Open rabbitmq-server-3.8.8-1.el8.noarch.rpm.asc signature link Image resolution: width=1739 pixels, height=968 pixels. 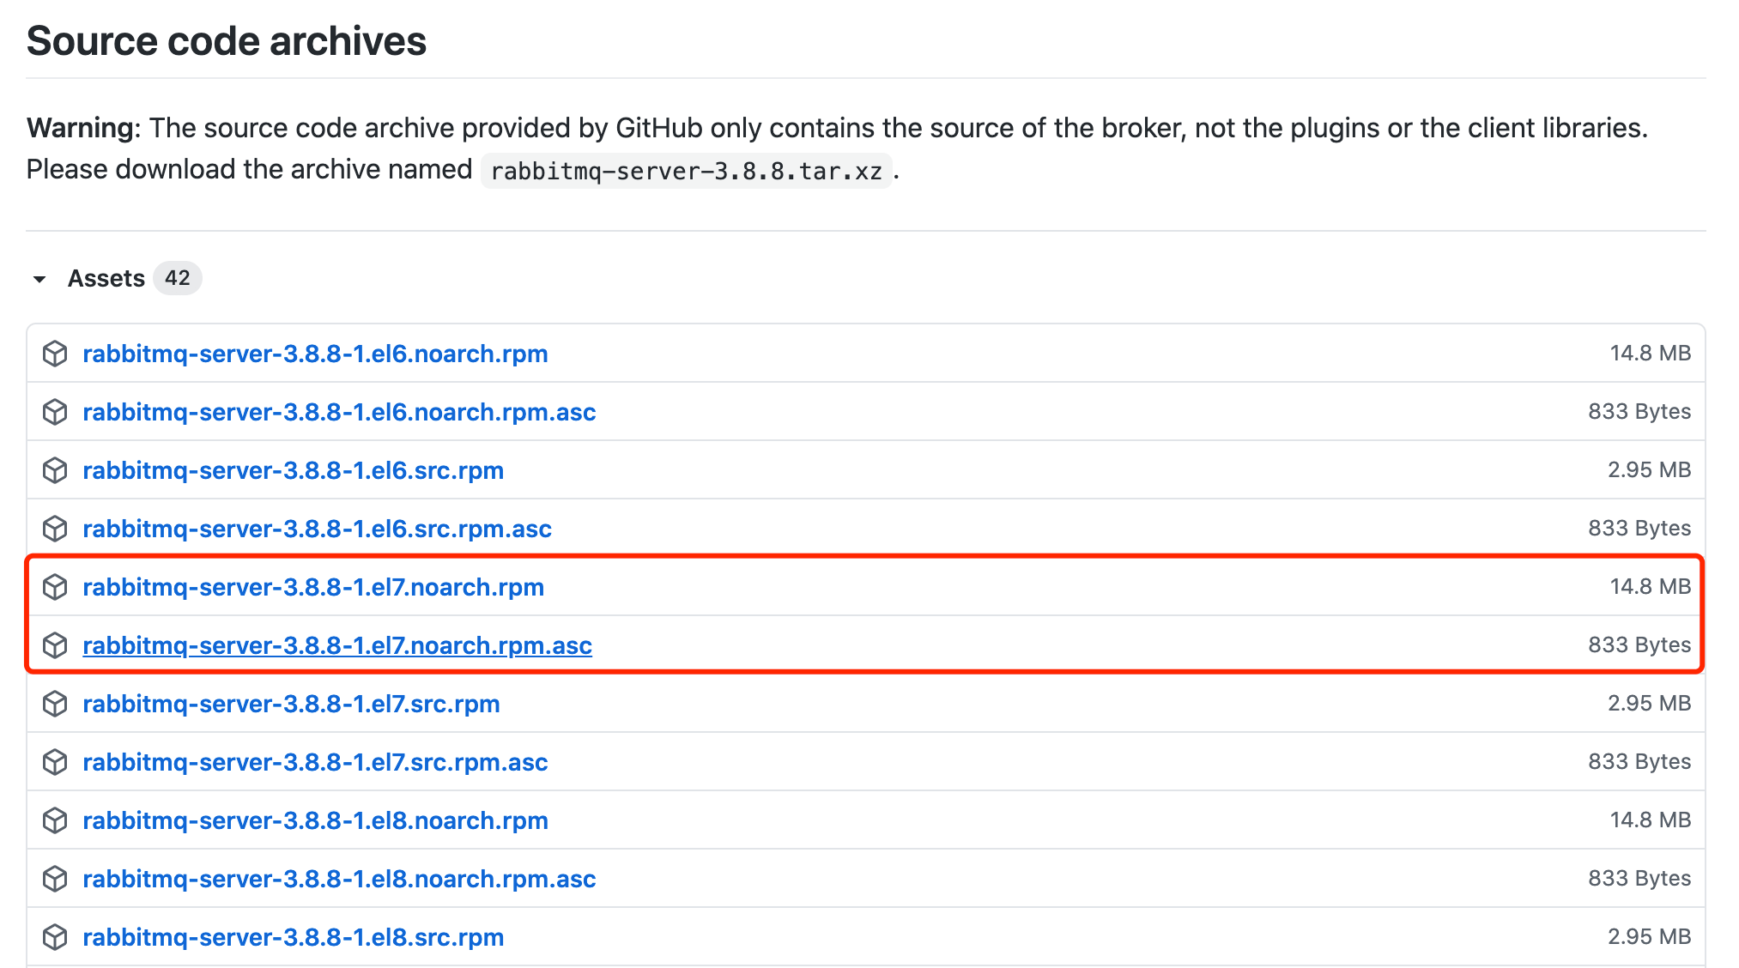[339, 879]
